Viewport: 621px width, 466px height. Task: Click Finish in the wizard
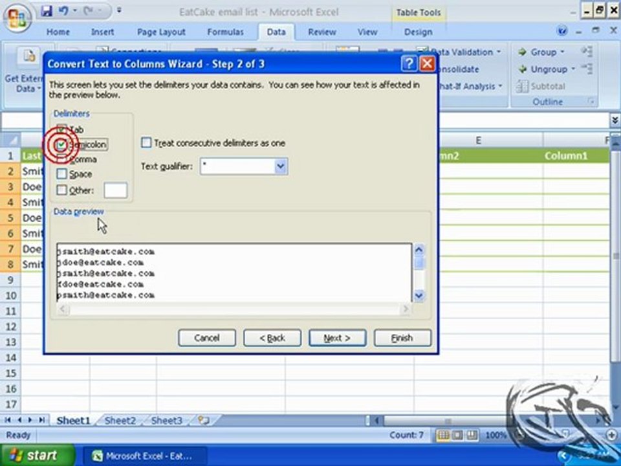coord(402,338)
